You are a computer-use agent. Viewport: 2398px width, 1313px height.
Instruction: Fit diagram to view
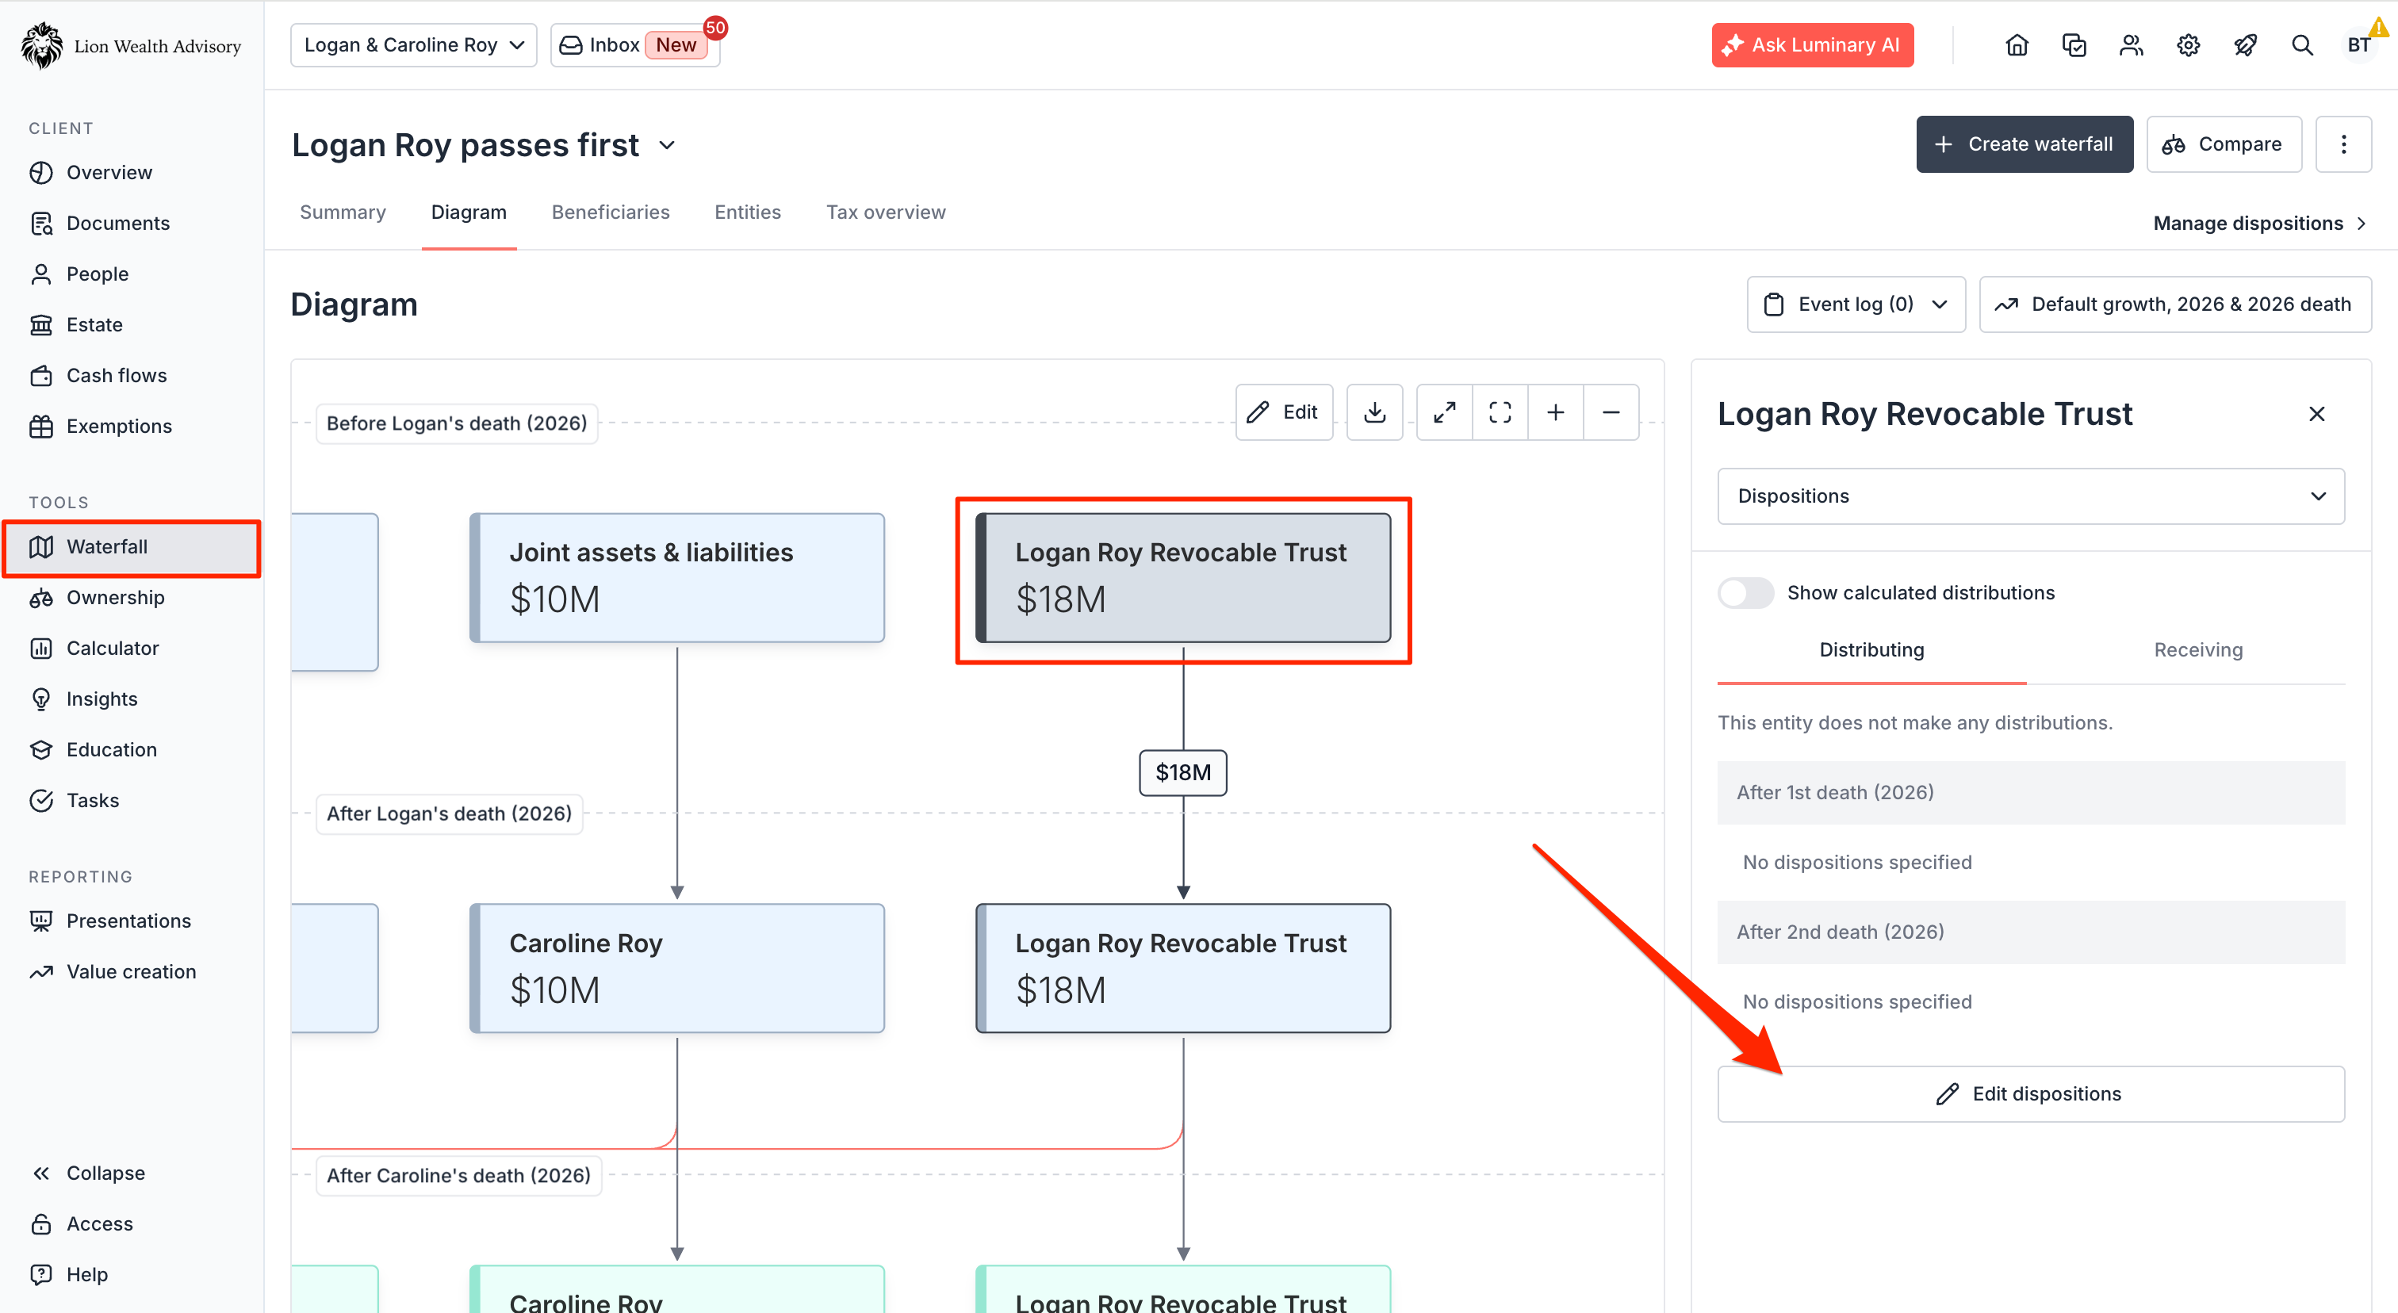(x=1500, y=412)
